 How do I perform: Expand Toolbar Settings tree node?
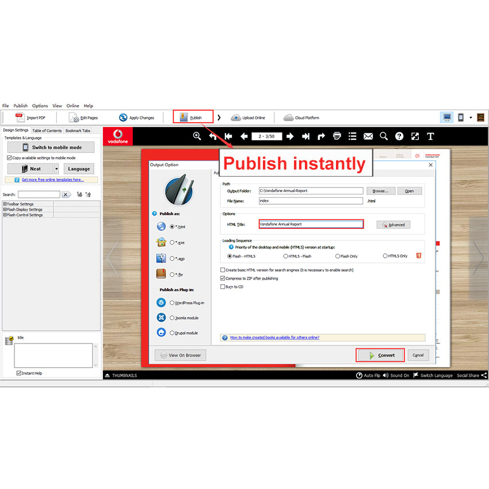(x=5, y=204)
